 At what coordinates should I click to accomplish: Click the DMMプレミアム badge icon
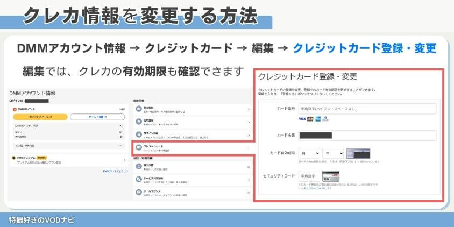point(13,158)
